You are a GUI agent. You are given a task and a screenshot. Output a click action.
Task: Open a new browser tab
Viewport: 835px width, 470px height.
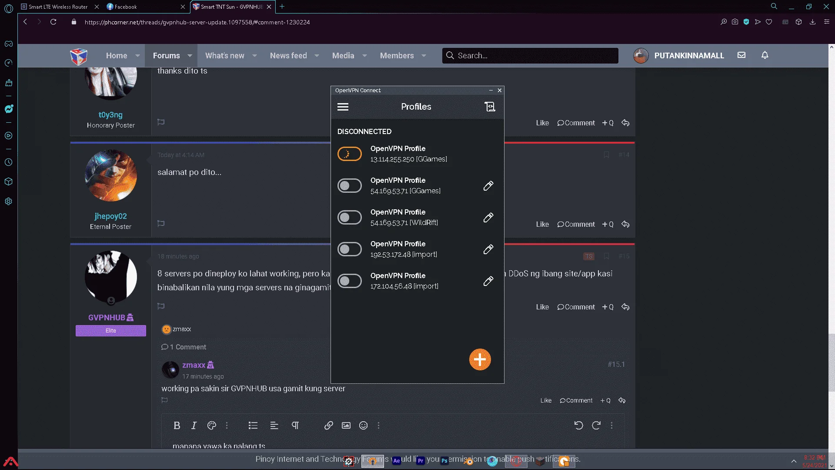point(282,7)
